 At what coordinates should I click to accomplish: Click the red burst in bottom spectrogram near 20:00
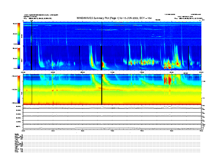click(x=167, y=80)
